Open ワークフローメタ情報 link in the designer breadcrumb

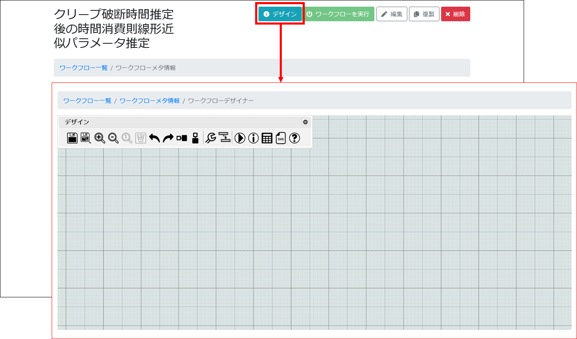tap(150, 100)
